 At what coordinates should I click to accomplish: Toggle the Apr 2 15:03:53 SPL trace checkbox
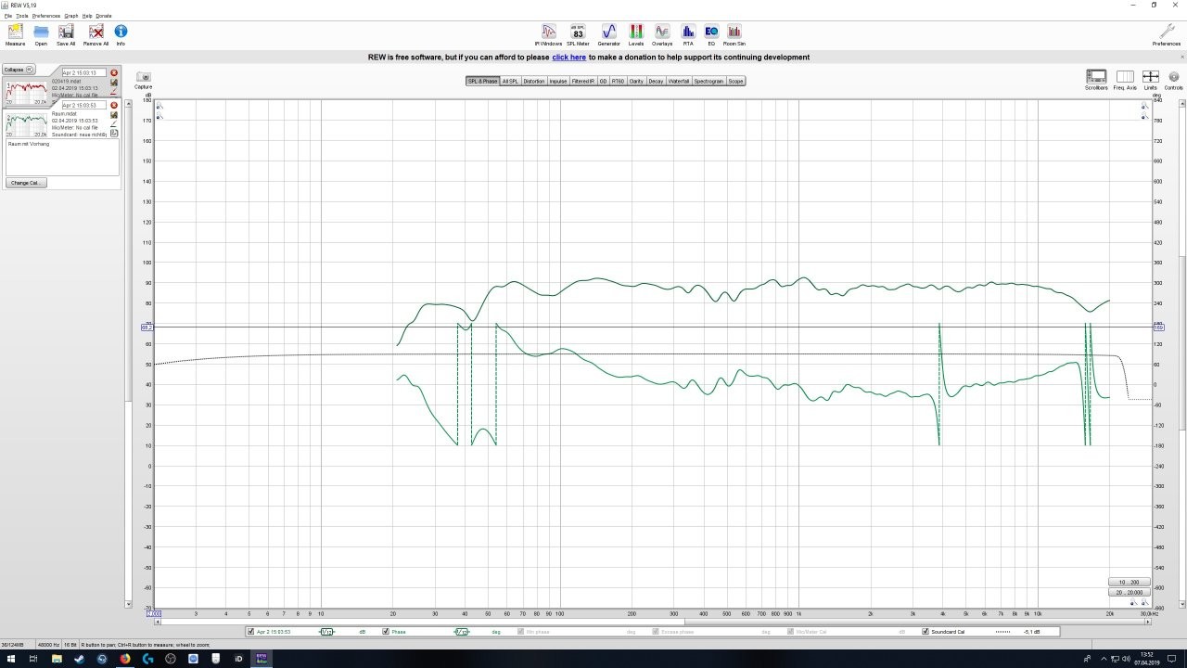tap(251, 632)
